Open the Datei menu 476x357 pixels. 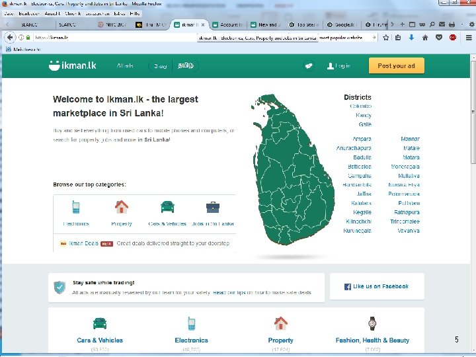[9, 13]
